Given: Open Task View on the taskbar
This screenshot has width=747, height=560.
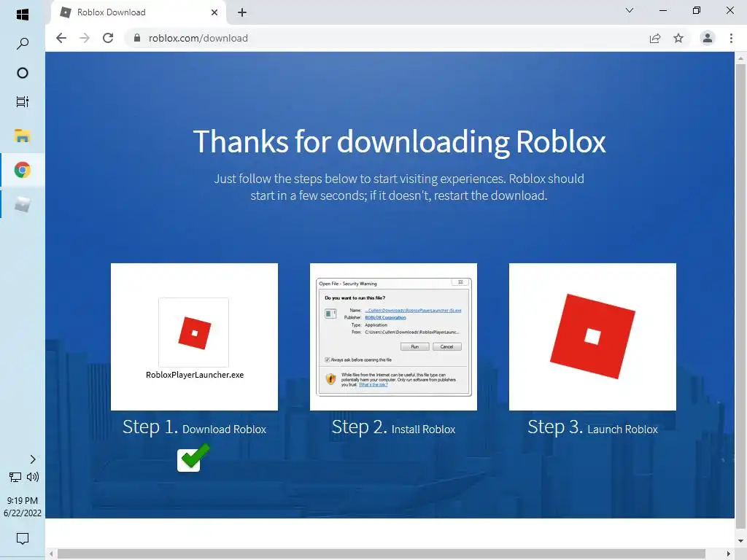Looking at the screenshot, I should tap(23, 102).
